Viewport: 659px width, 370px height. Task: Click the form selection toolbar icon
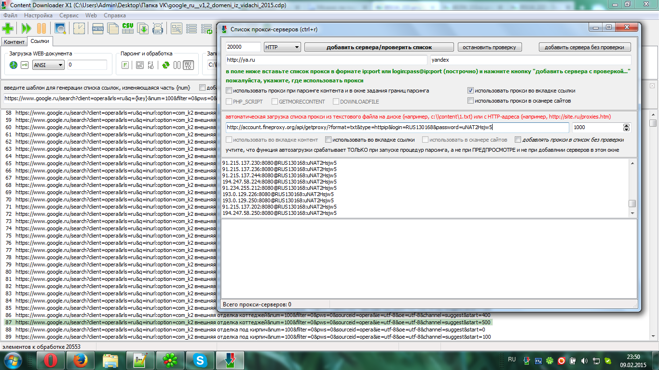pyautogui.click(x=177, y=28)
